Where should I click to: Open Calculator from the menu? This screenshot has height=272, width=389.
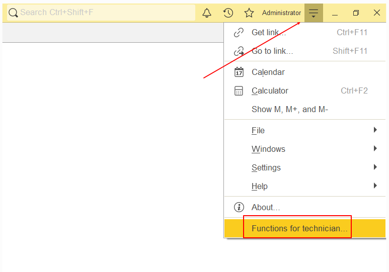305,90
